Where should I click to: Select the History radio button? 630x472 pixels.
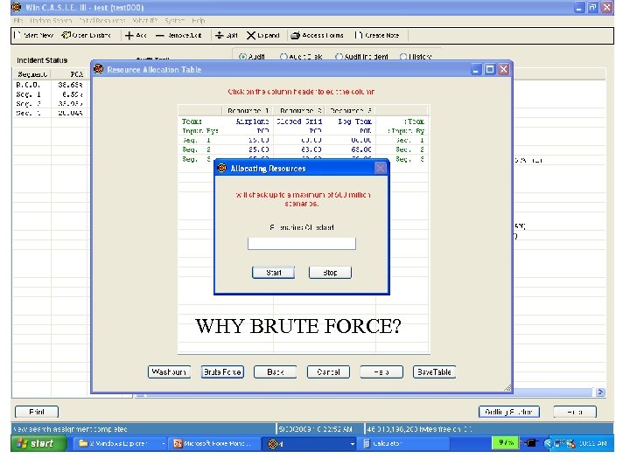[x=403, y=57]
